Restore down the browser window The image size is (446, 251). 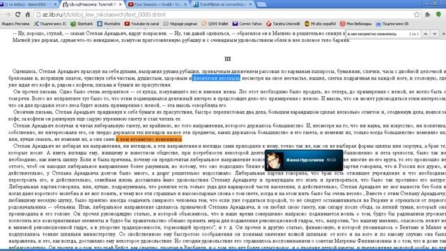click(435, 3)
